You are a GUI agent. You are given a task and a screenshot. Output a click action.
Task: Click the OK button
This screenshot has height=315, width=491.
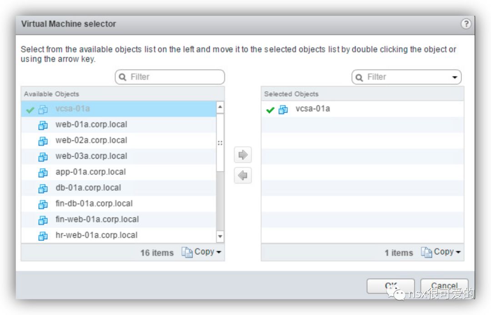391,286
